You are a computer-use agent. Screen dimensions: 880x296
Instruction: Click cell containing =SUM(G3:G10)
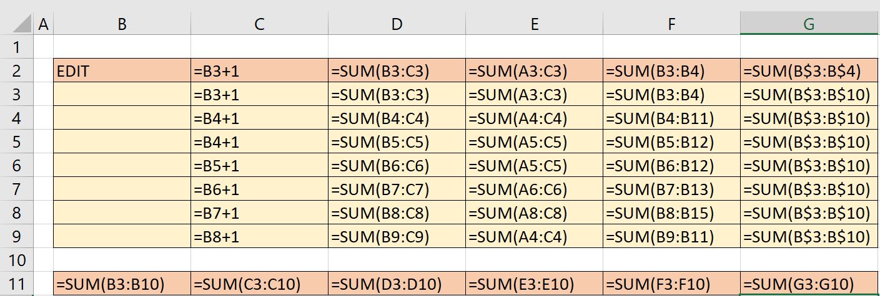(809, 284)
